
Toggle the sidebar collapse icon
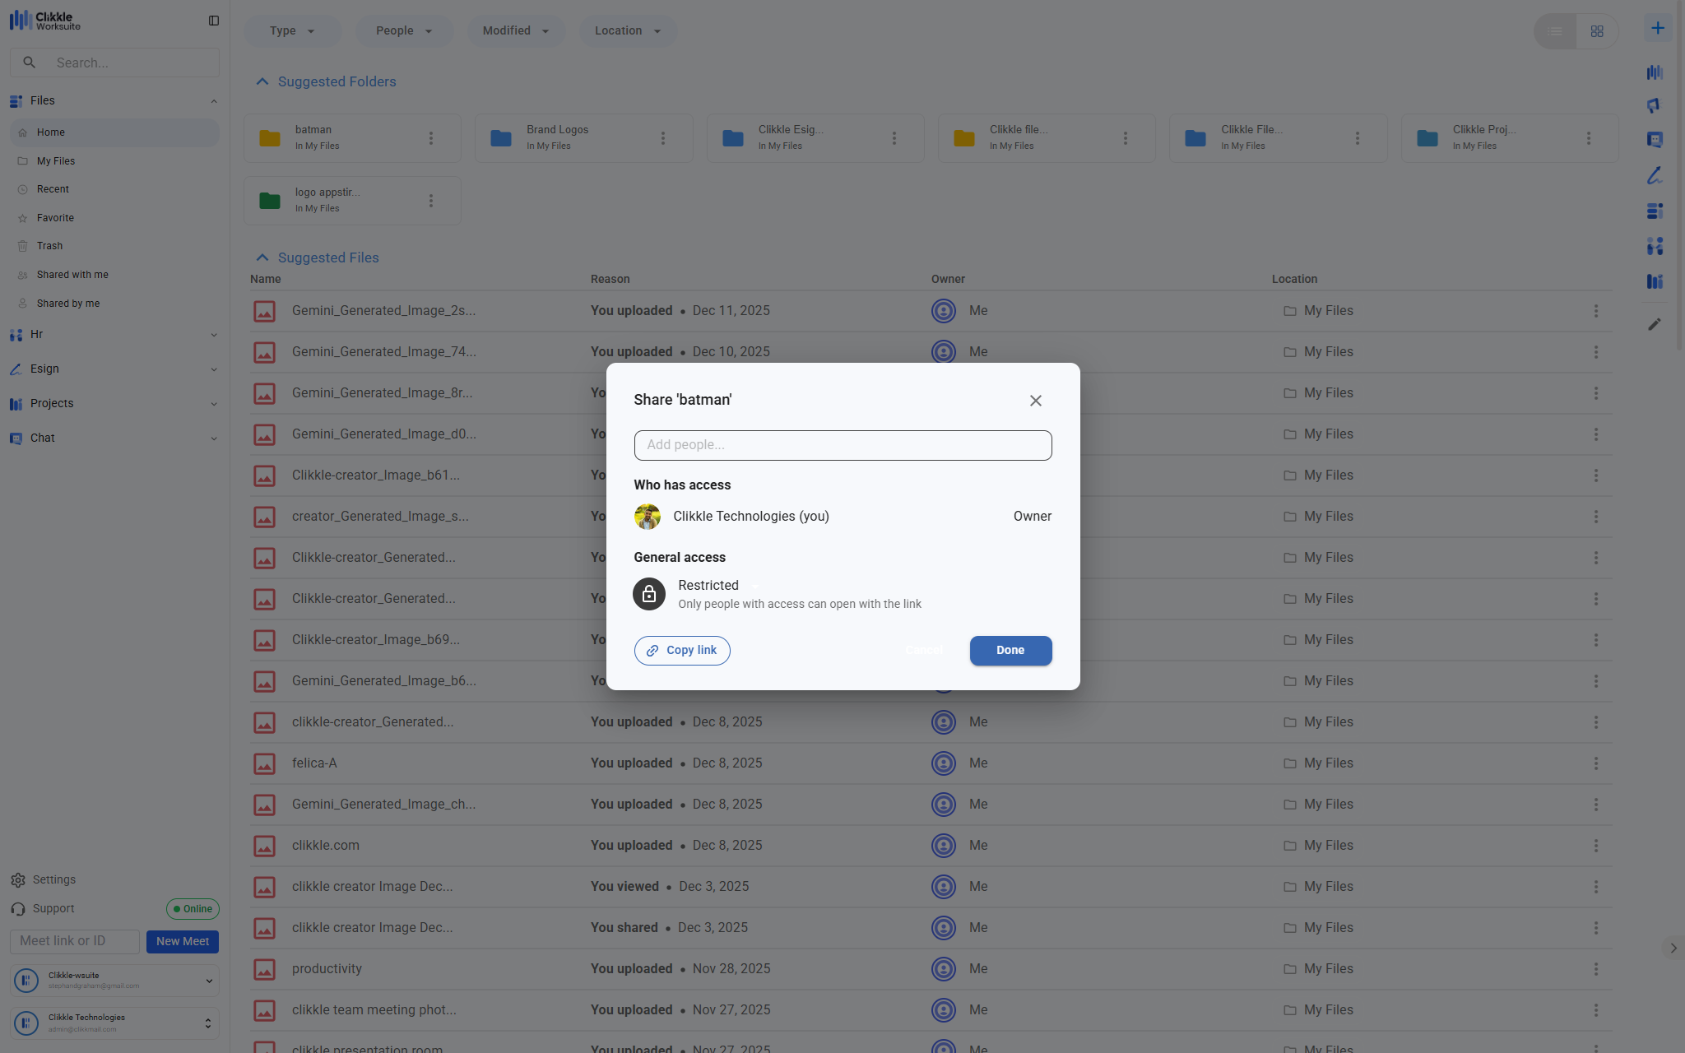pos(214,21)
